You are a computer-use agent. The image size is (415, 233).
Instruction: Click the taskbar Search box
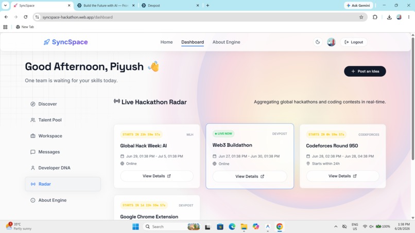click(172, 227)
